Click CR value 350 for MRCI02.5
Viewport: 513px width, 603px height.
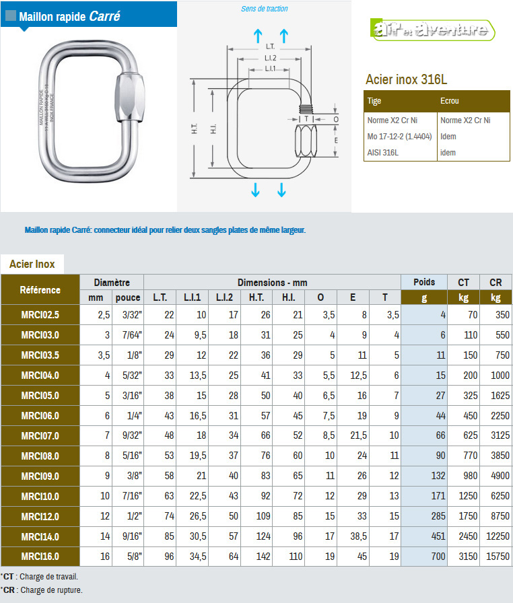pos(502,315)
